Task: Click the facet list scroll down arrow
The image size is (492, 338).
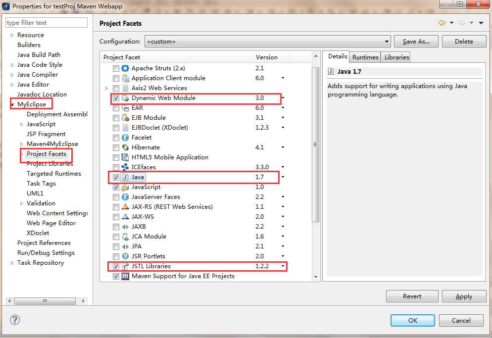Action: point(316,277)
